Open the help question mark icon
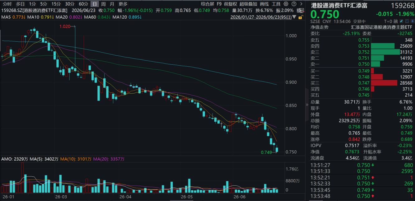Viewport: 415px width, 201px height. [294, 4]
